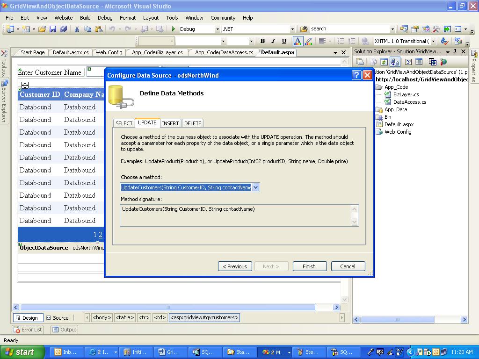
Task: Open the font name dropdown
Action: click(223, 41)
